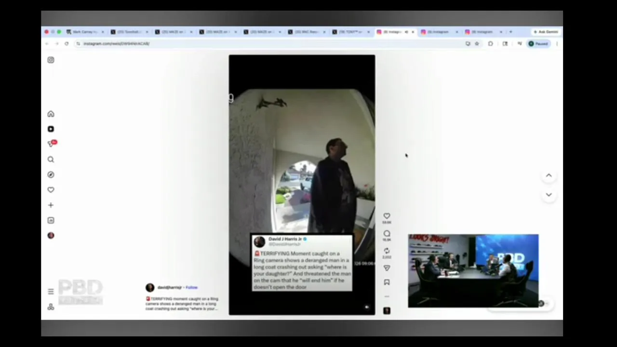Open Search in Instagram sidebar
The height and width of the screenshot is (347, 617).
coord(51,160)
